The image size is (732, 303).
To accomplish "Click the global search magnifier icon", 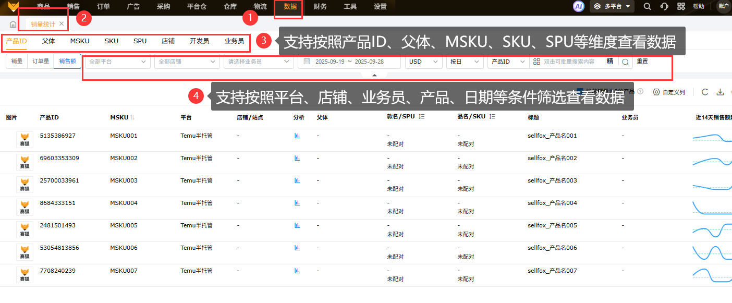I will coord(647,7).
